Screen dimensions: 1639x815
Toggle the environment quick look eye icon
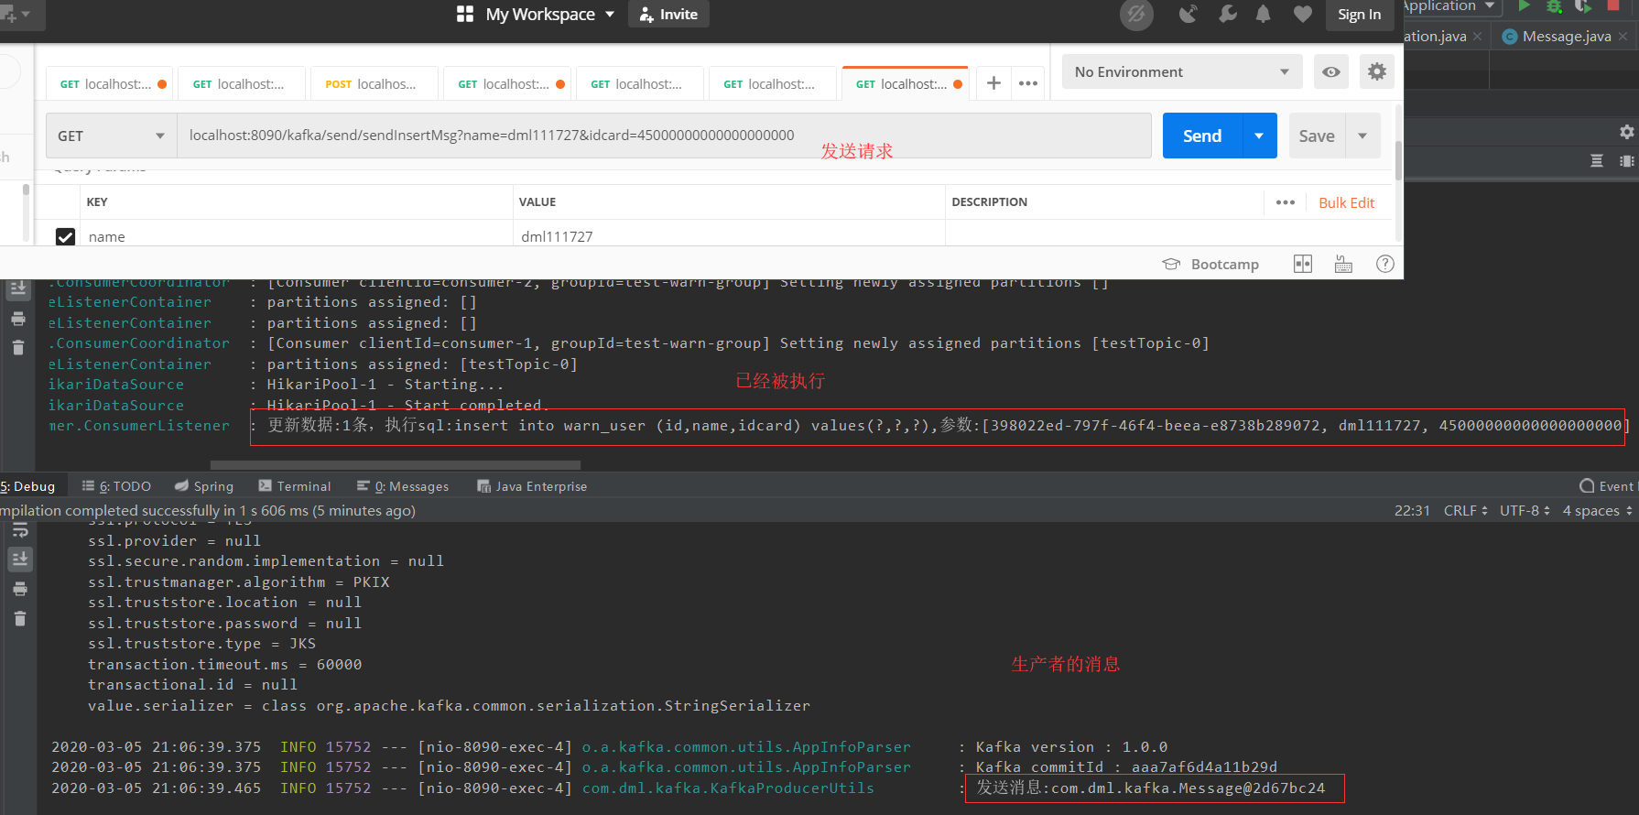click(x=1331, y=71)
